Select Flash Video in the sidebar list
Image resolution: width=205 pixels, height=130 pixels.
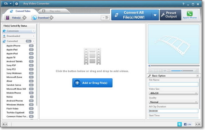pos(12,108)
